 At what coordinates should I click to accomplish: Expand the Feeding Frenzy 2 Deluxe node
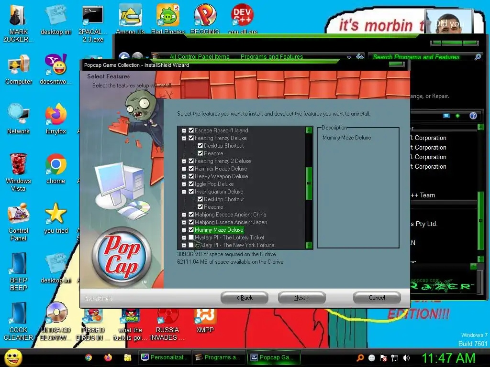pos(184,162)
